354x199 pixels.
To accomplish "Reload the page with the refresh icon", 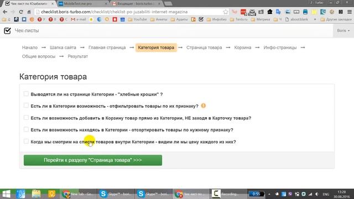I will (x=21, y=12).
